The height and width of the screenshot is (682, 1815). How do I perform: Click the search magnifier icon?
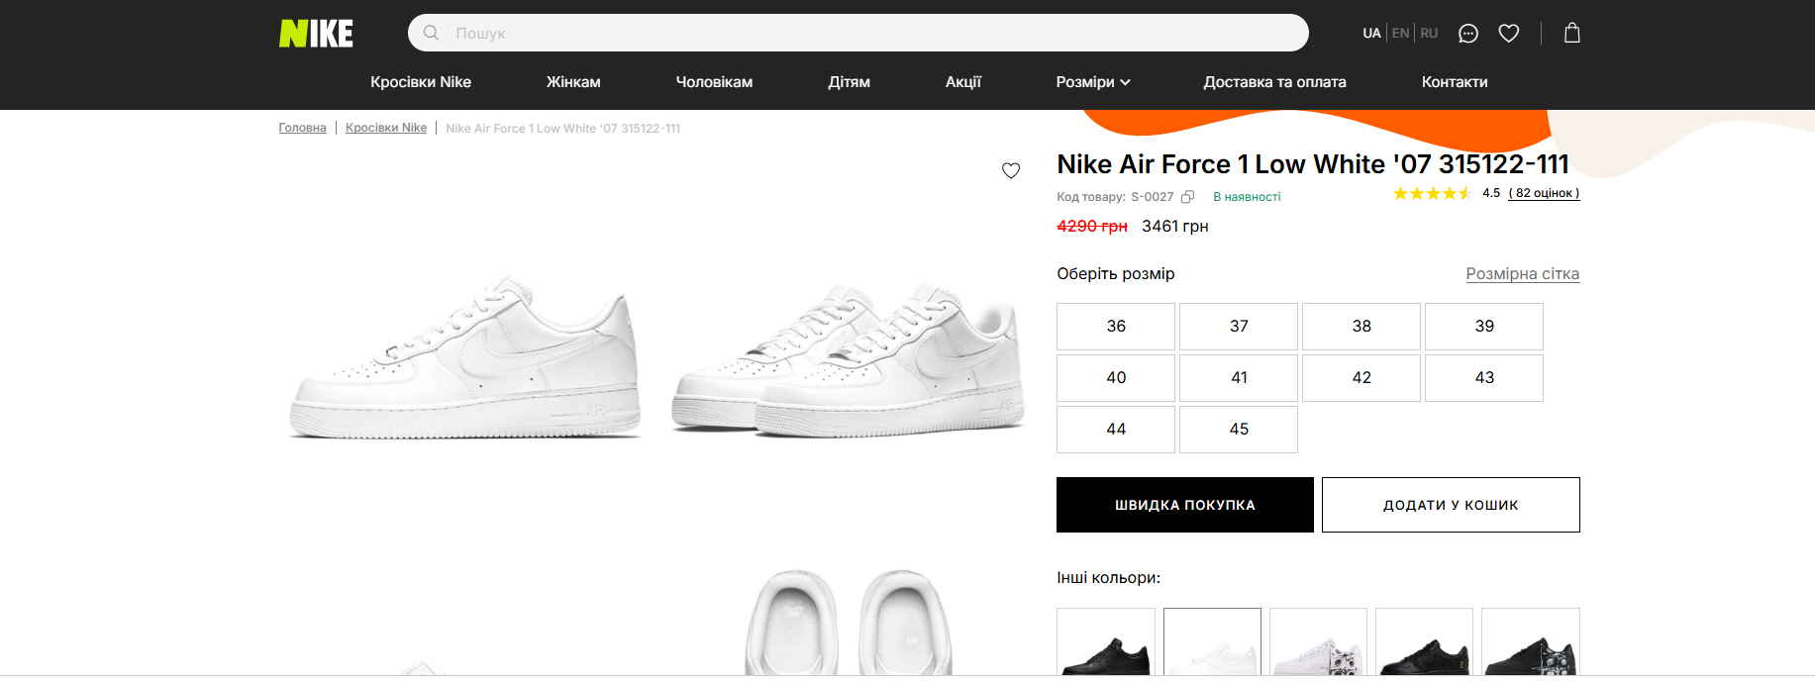(x=431, y=33)
